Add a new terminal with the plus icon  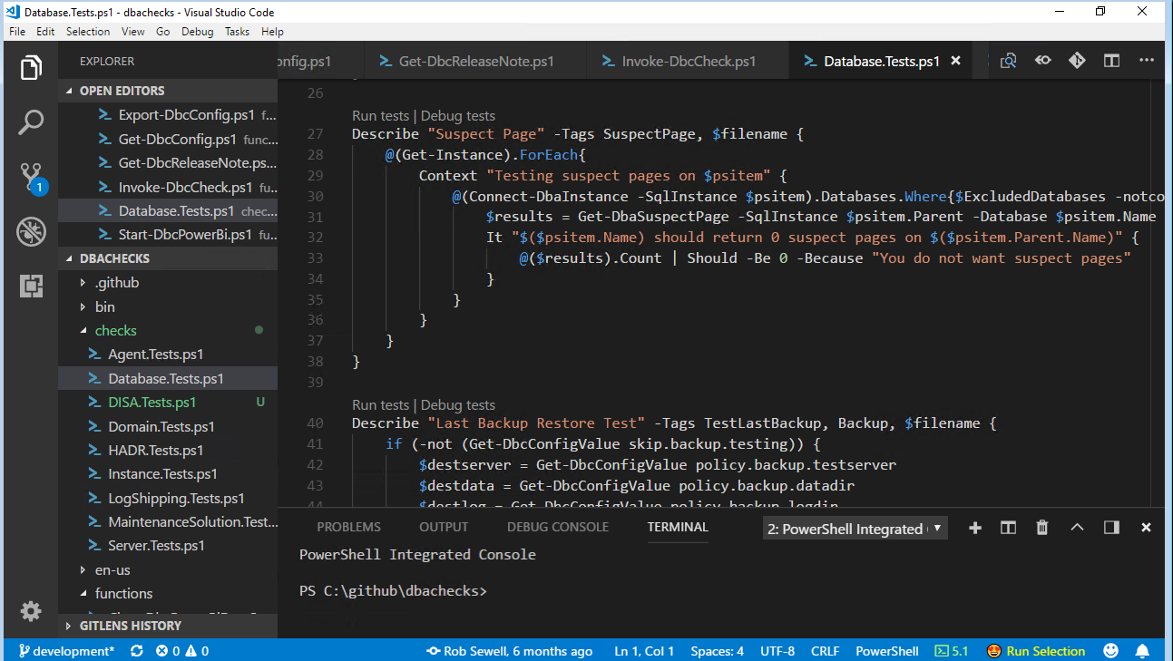[974, 527]
